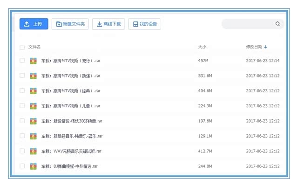Viewport: 298px width, 187px height.
Task: Click rar icon for 高清MTV视频（劲爆）
Action: [33, 76]
